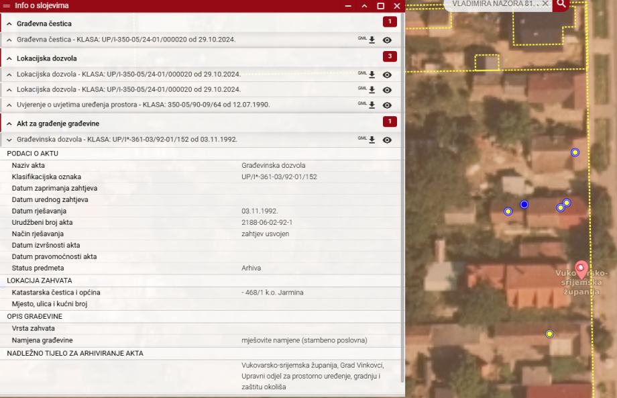Click the count badge 3 next to Lokacijska dozvola
The width and height of the screenshot is (617, 398).
point(390,56)
